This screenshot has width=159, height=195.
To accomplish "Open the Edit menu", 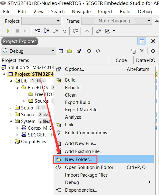I will pos(22,12).
